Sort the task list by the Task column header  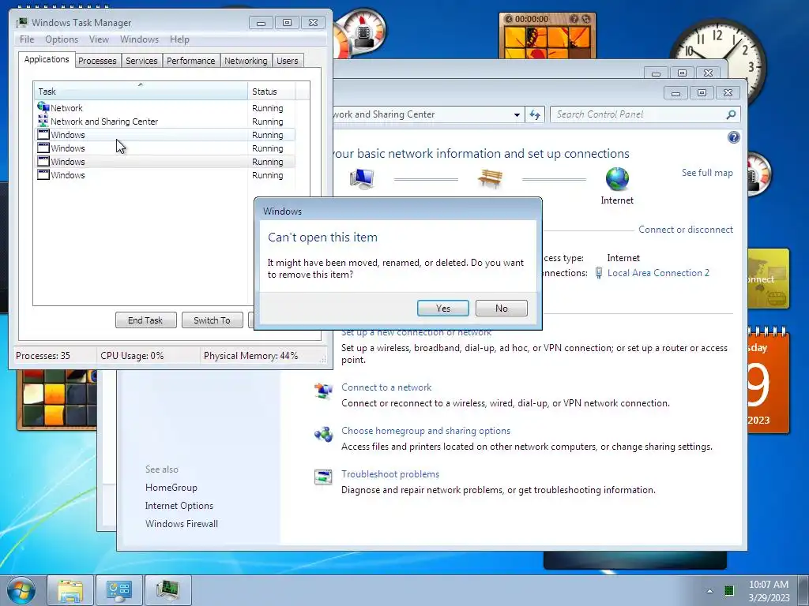point(141,92)
